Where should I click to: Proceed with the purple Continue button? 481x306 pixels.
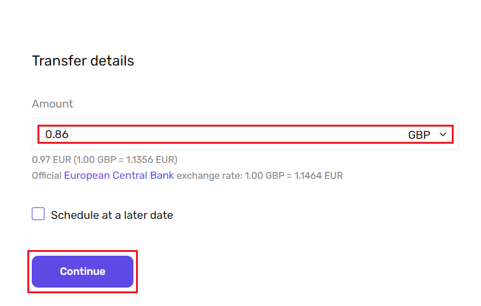coord(83,271)
